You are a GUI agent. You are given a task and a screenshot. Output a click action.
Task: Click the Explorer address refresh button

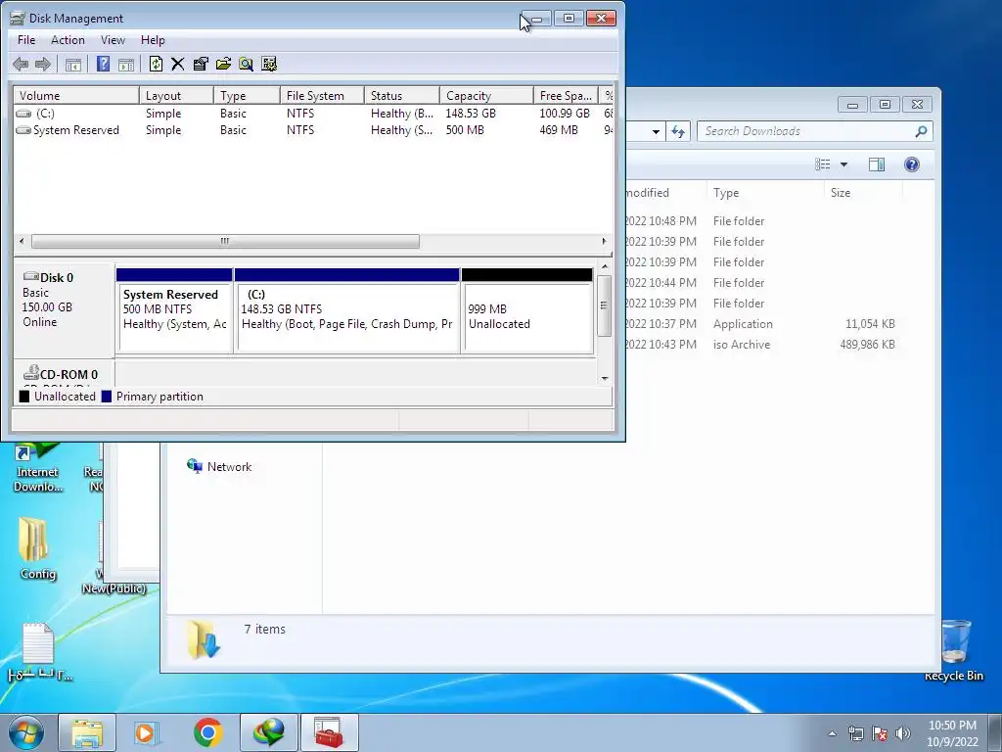[x=678, y=132]
